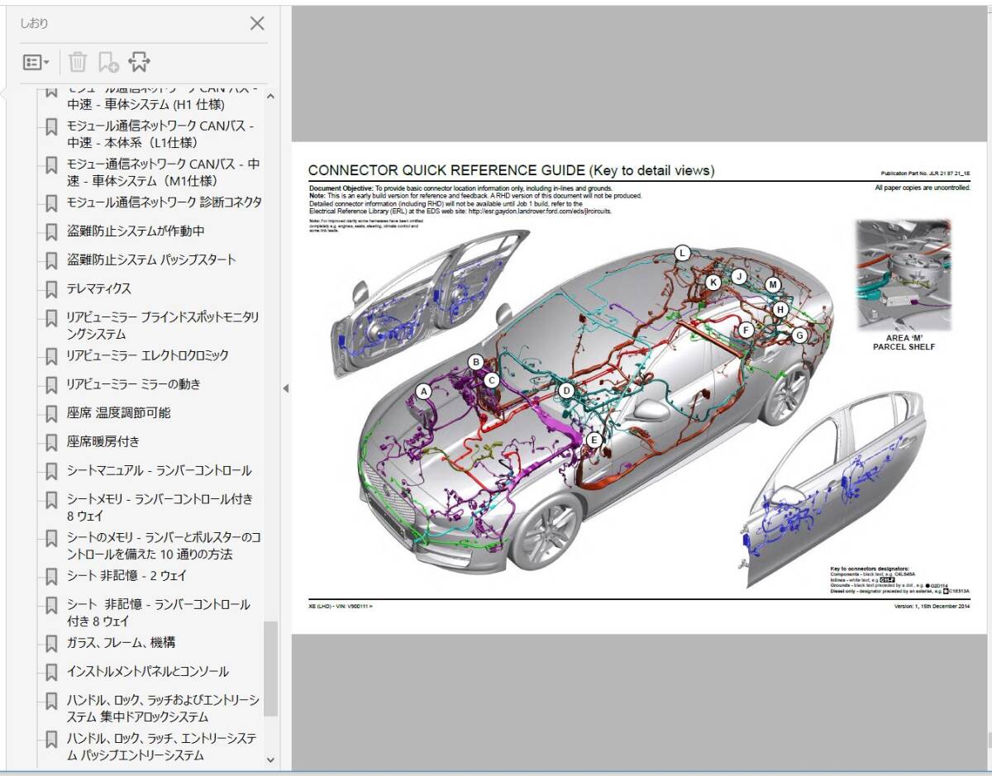
Task: Click the bookmark icon beside 座席暖房付き
Action: click(50, 441)
